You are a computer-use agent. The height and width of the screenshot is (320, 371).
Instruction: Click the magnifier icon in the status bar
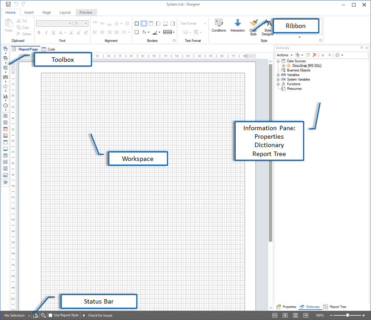tap(43, 315)
